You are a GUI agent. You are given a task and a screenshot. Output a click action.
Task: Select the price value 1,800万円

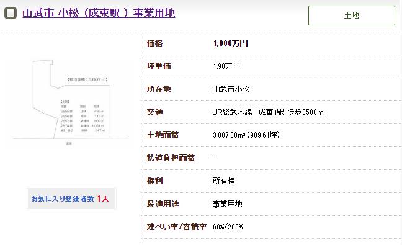[231, 43]
